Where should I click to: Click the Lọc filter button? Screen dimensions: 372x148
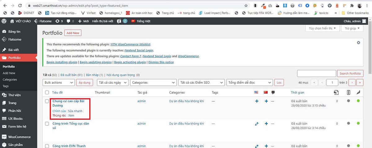[x=279, y=82]
